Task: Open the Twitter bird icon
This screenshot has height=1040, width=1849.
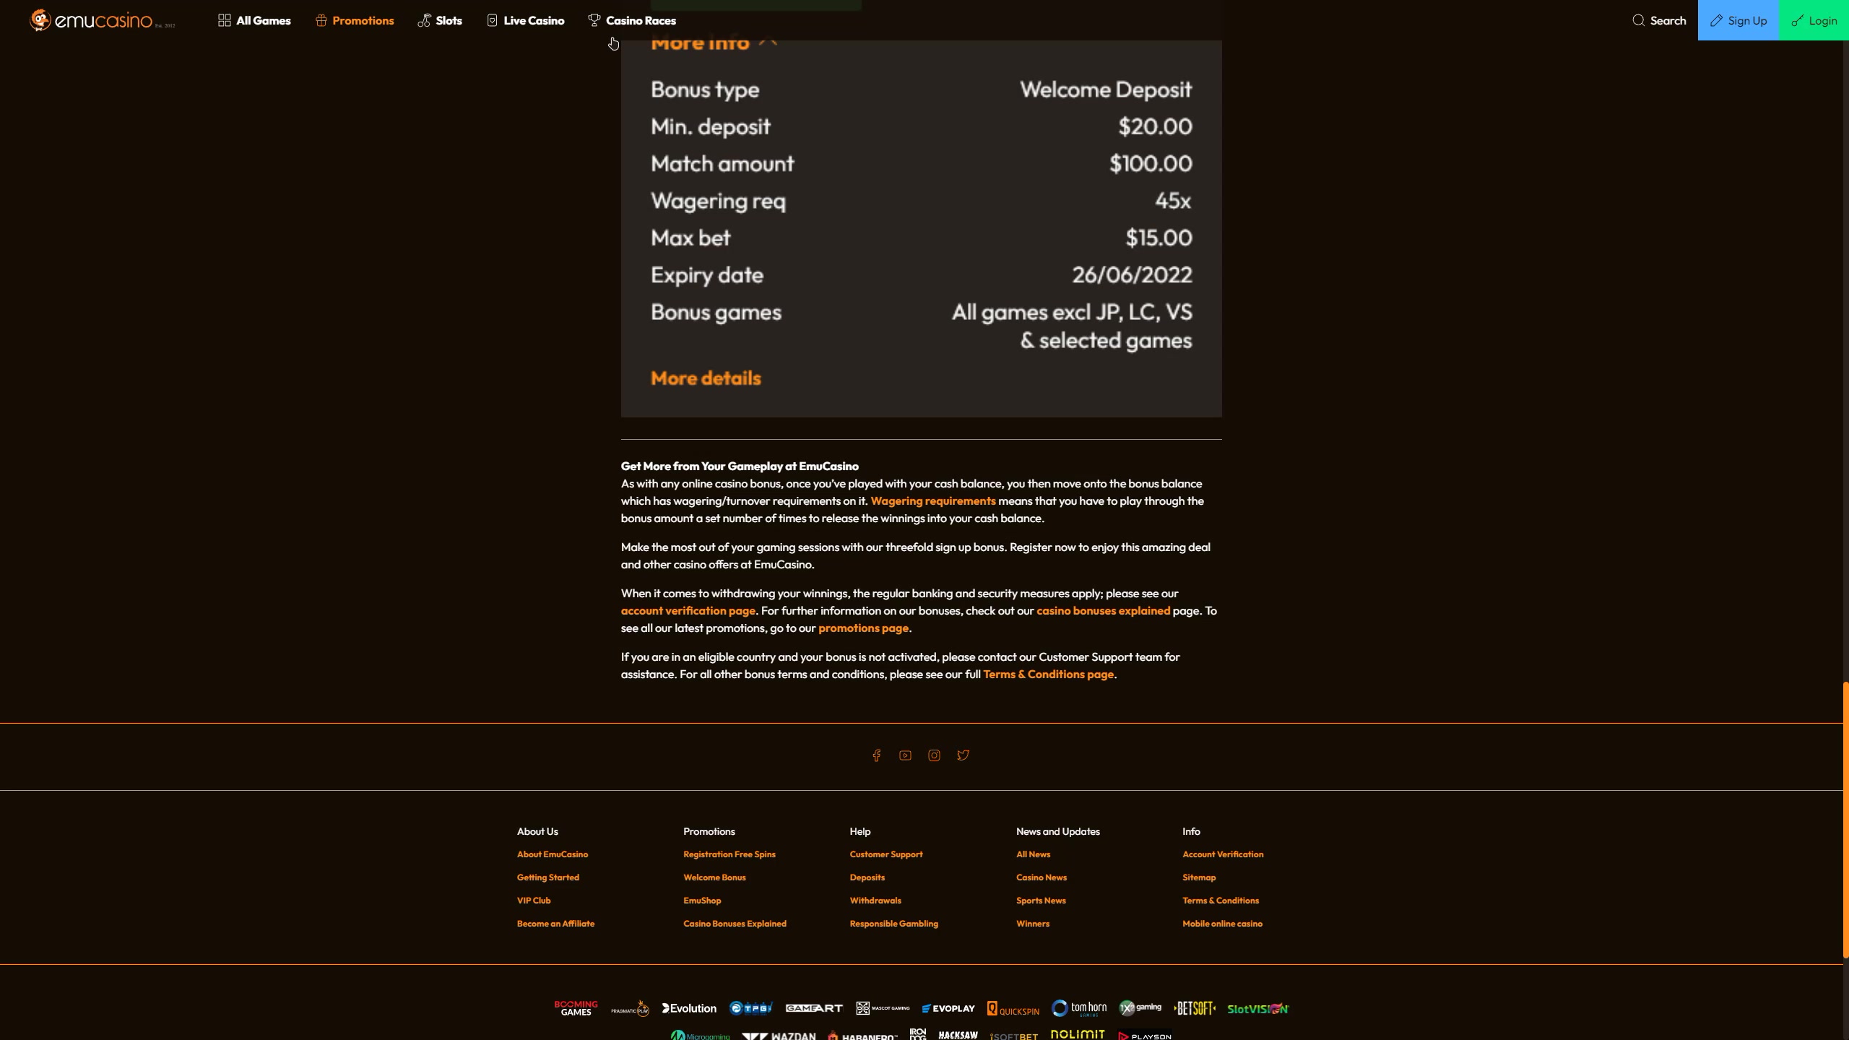Action: [x=963, y=755]
